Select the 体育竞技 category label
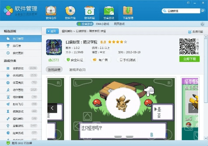The image size is (208, 146). click(x=18, y=83)
